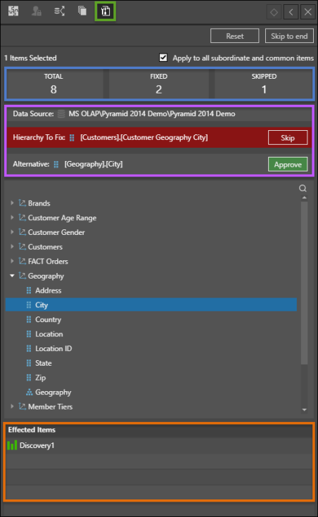Select Discovery1 in Effected Items
The width and height of the screenshot is (318, 517).
[37, 445]
